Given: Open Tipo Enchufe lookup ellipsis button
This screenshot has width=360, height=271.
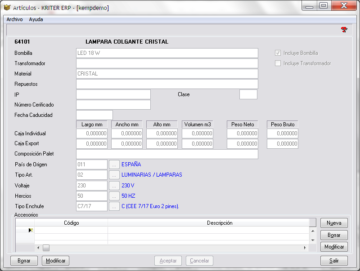Looking at the screenshot, I should pos(114,206).
